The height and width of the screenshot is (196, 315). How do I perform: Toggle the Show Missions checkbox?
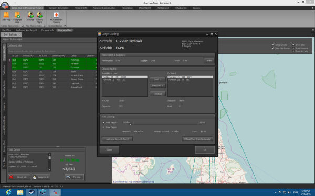click(293, 48)
